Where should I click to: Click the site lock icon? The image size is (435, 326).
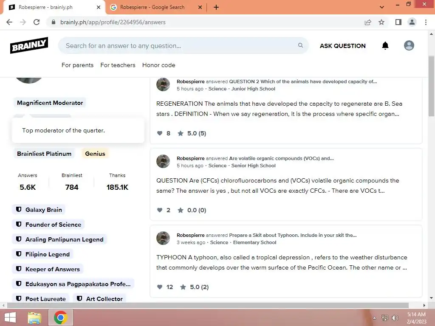click(54, 22)
